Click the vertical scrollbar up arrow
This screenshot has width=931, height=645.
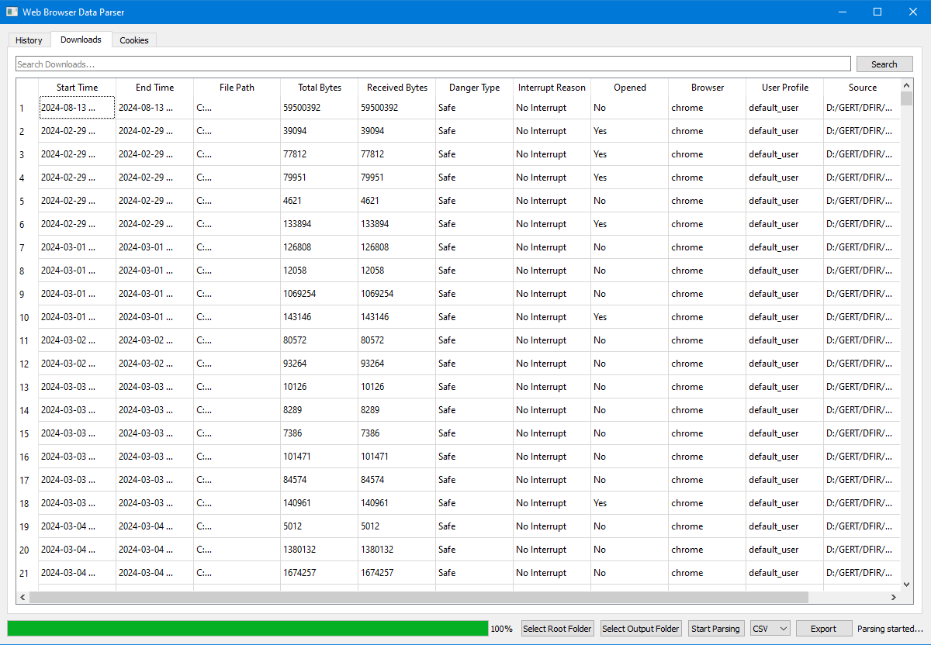[x=907, y=85]
